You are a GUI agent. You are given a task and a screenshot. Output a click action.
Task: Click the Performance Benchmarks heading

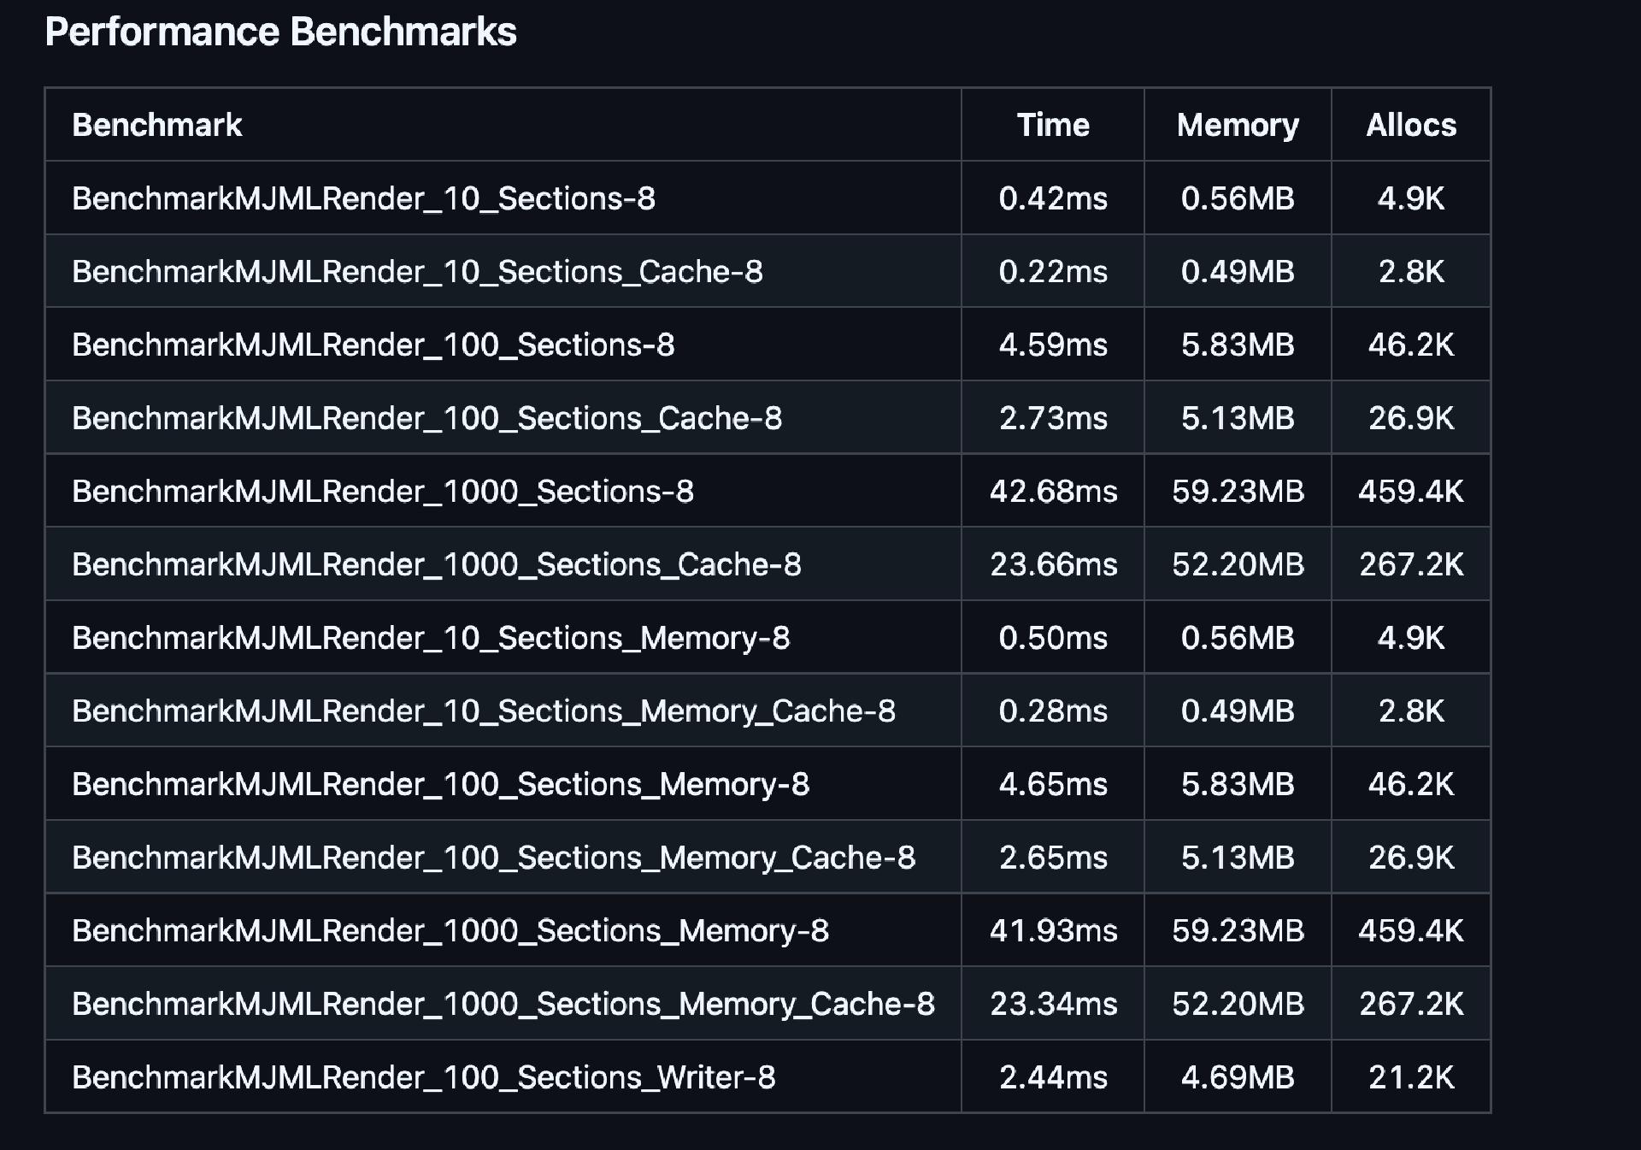[280, 32]
